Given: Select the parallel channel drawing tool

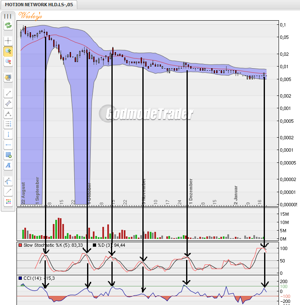Looking at the screenshot, I should click(x=8, y=103).
